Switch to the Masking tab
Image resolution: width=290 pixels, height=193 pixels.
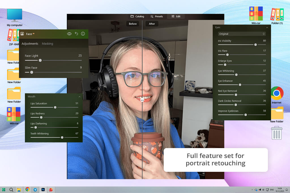(x=47, y=44)
